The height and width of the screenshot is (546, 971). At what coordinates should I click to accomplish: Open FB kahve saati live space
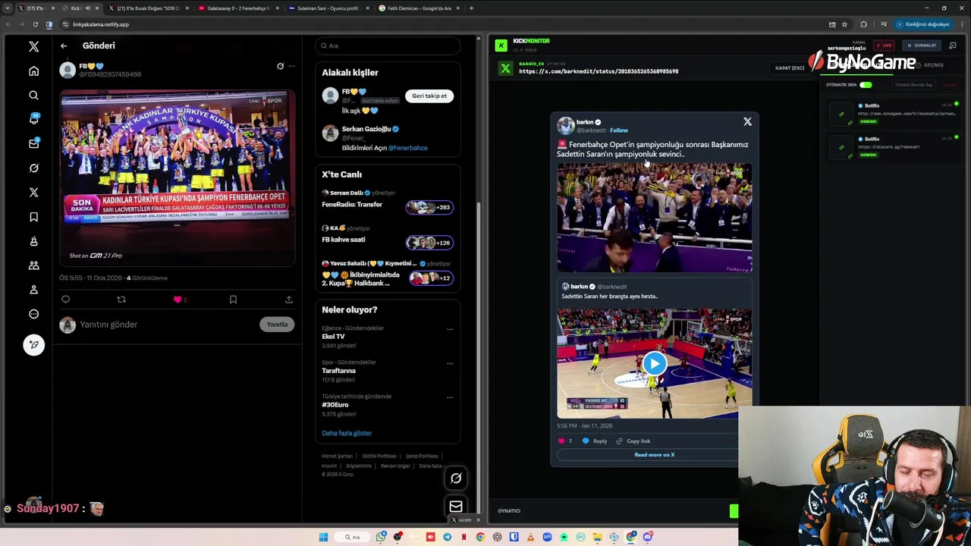coord(388,236)
